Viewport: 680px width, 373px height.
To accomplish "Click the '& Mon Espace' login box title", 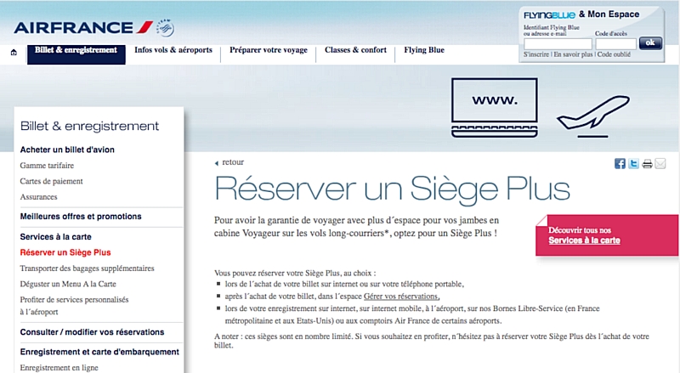I will tap(609, 14).
